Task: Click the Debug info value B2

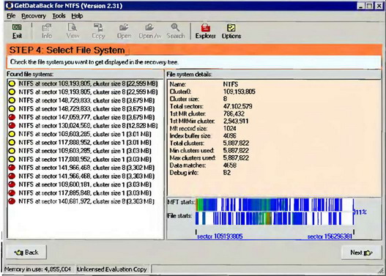Action: pyautogui.click(x=227, y=173)
